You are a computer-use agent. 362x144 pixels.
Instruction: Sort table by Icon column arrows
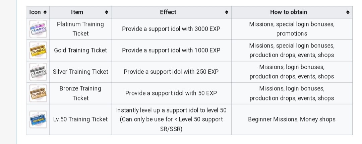tap(45, 12)
